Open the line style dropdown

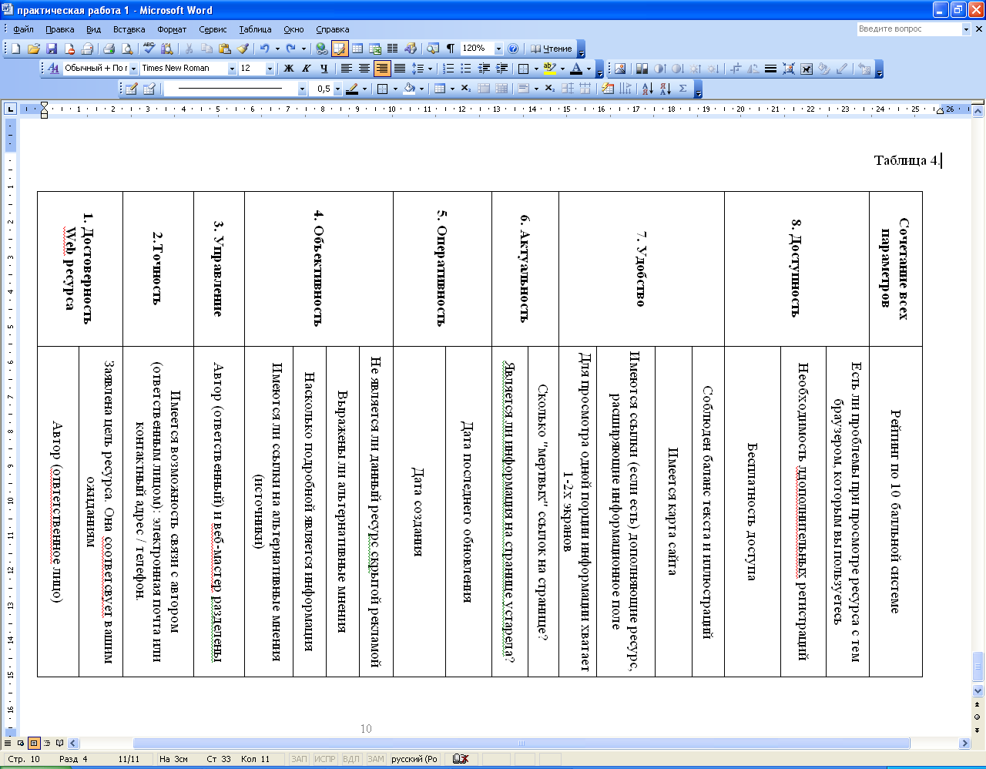pyautogui.click(x=302, y=89)
